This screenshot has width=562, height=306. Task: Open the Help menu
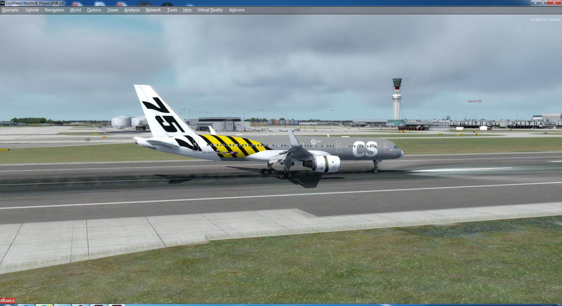pyautogui.click(x=187, y=10)
